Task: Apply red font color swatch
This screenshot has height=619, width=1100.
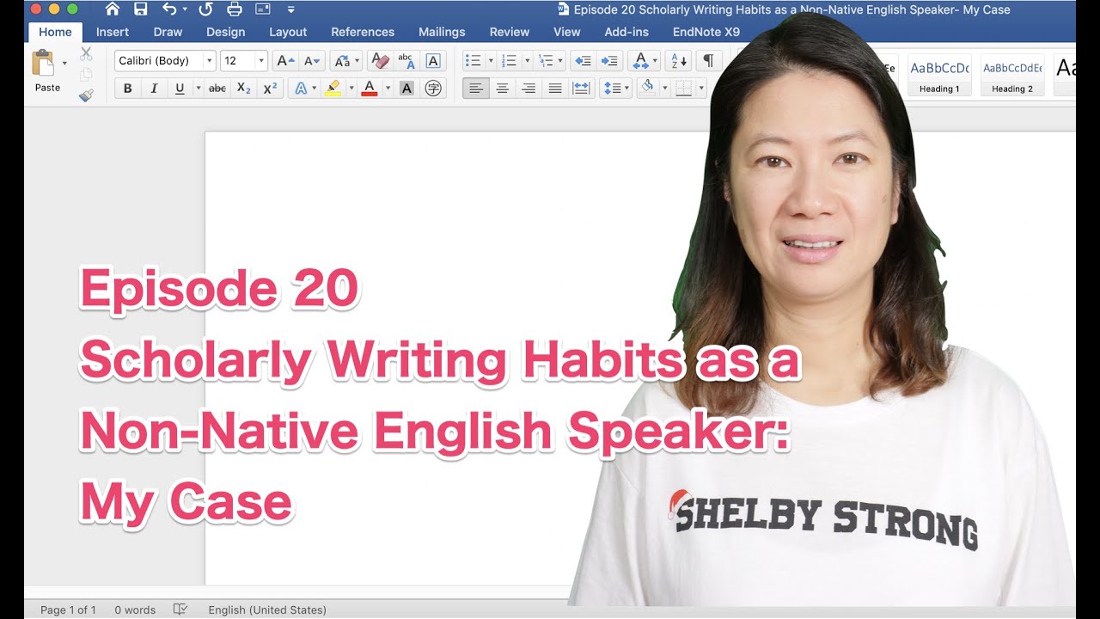Action: [x=370, y=88]
